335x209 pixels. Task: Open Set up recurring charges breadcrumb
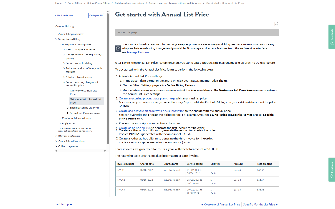click(x=175, y=3)
